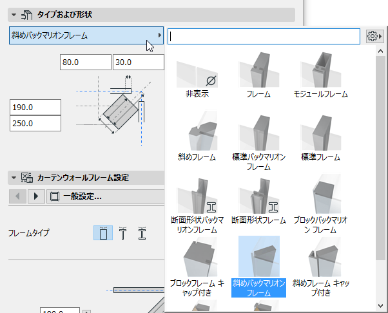Image resolution: width=388 pixels, height=313 pixels.
Task: Collapse the カーテンウォールフレーム設定 section
Action: (x=14, y=178)
